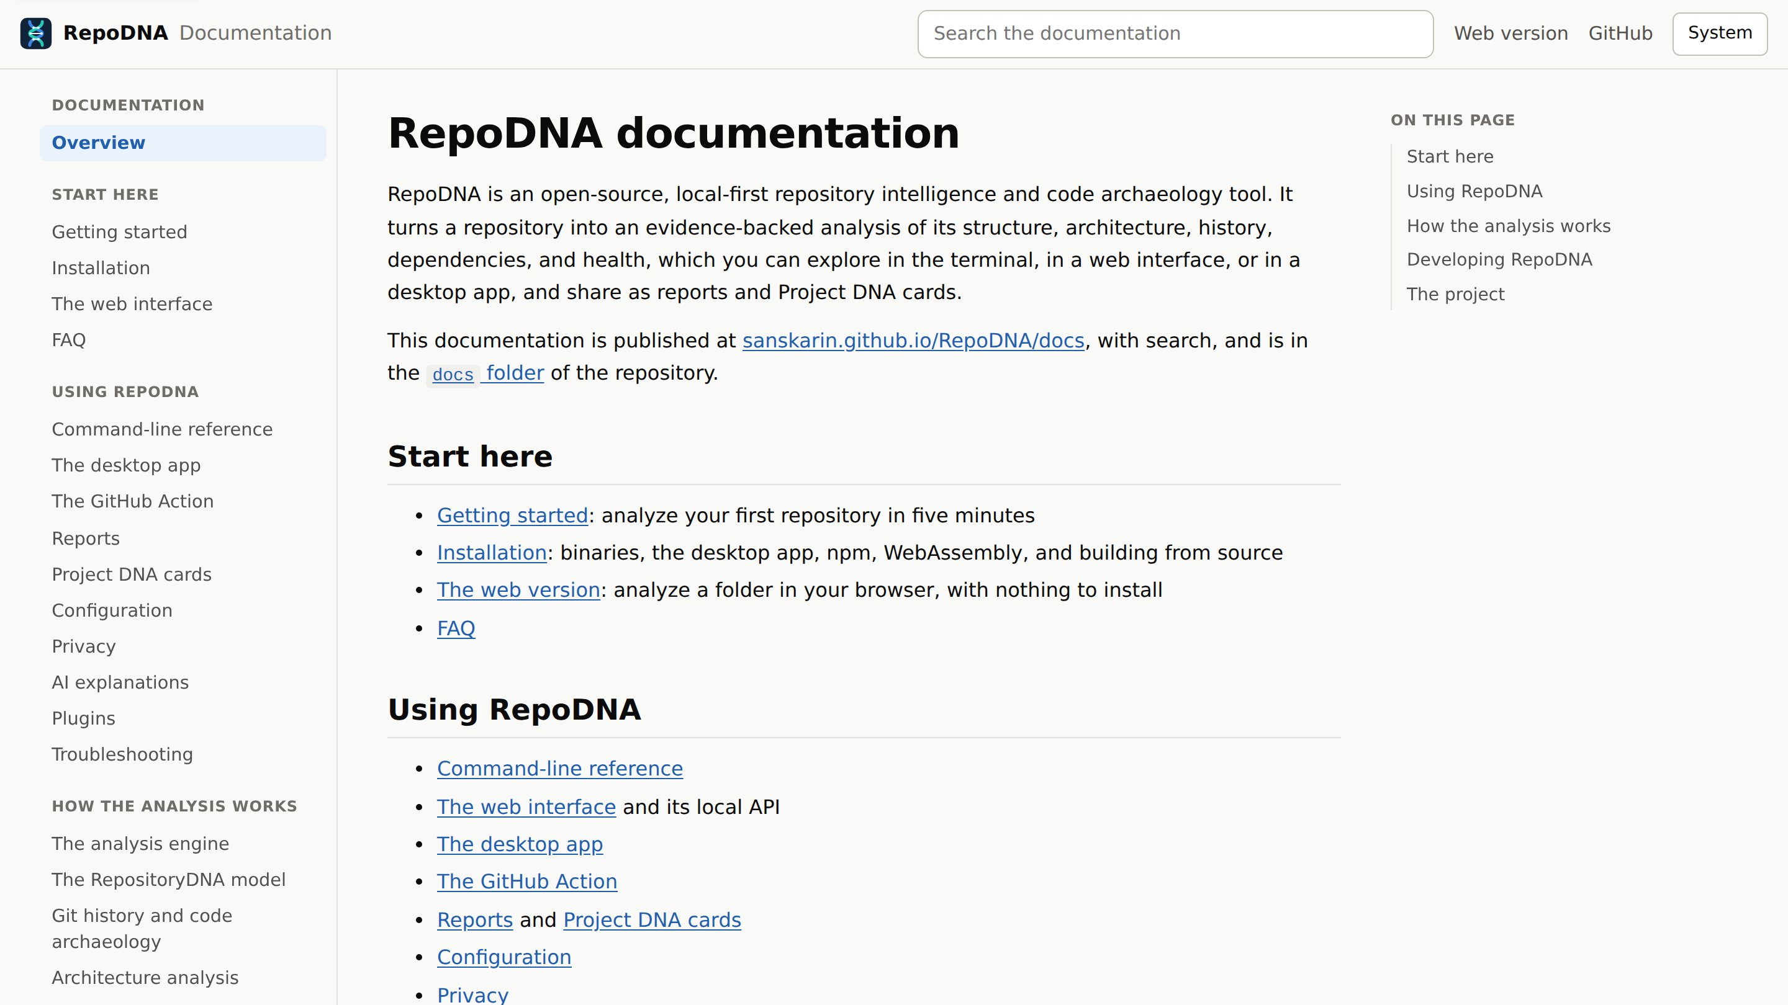
Task: Jump to Using RepoDNA in On this page
Action: pos(1474,192)
